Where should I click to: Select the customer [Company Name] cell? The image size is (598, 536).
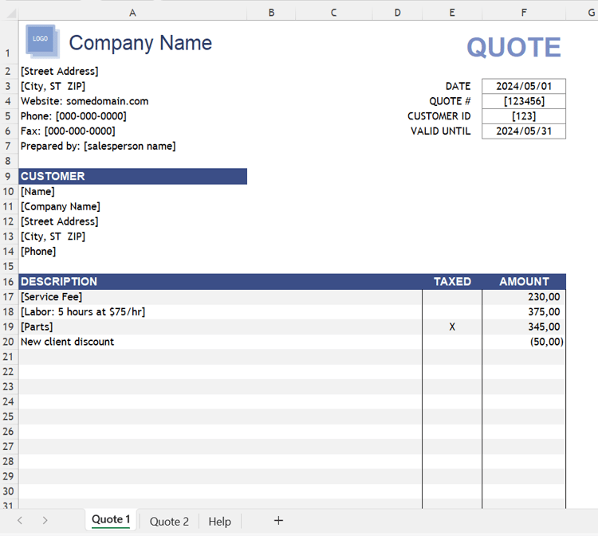(x=61, y=206)
